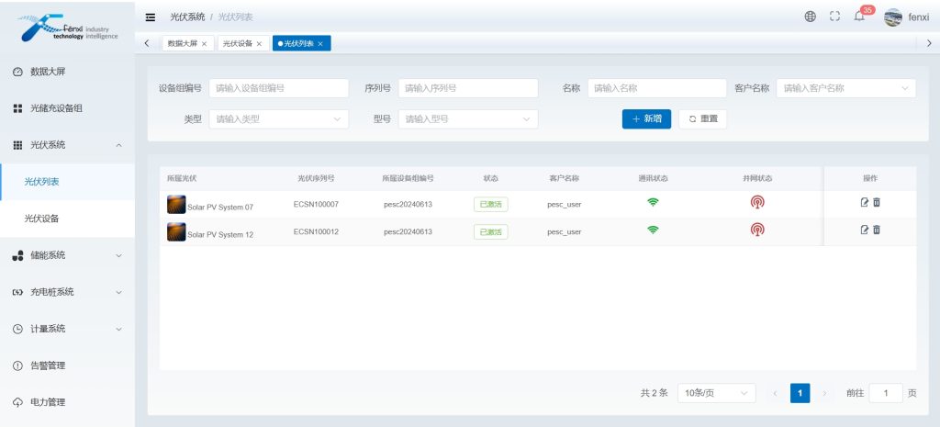
Task: Open the notification bell
Action: point(859,17)
